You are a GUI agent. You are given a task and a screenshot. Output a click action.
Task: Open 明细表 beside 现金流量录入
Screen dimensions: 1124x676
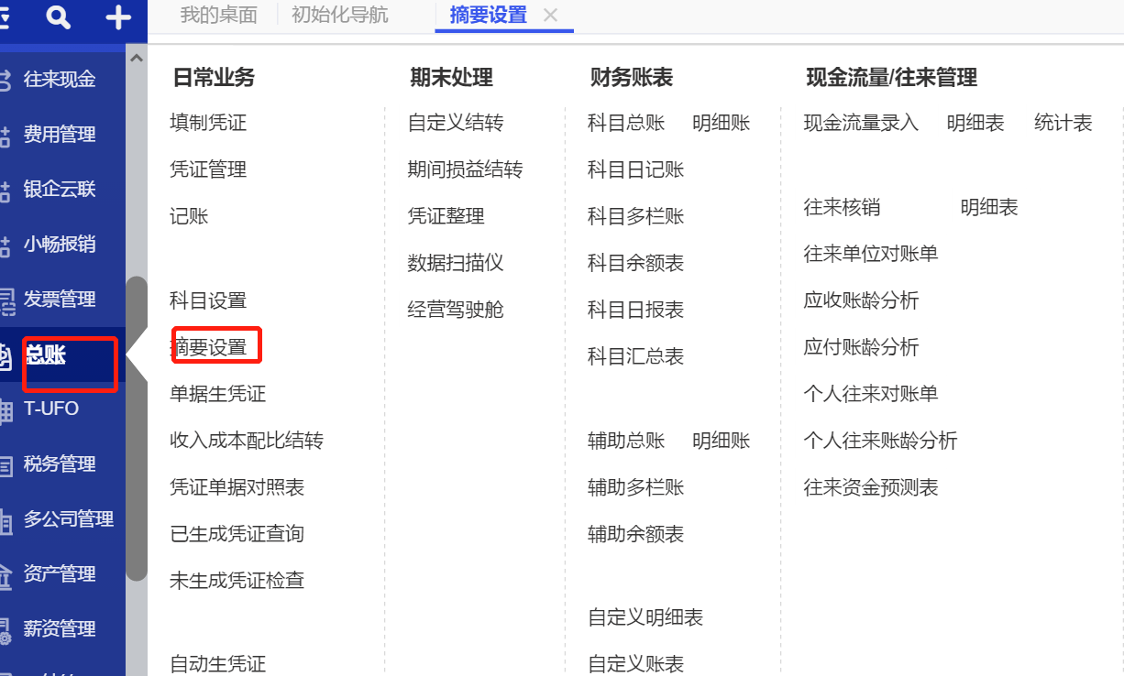coord(975,123)
